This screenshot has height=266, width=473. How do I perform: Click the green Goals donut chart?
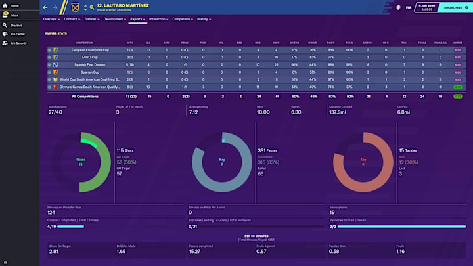[81, 162]
